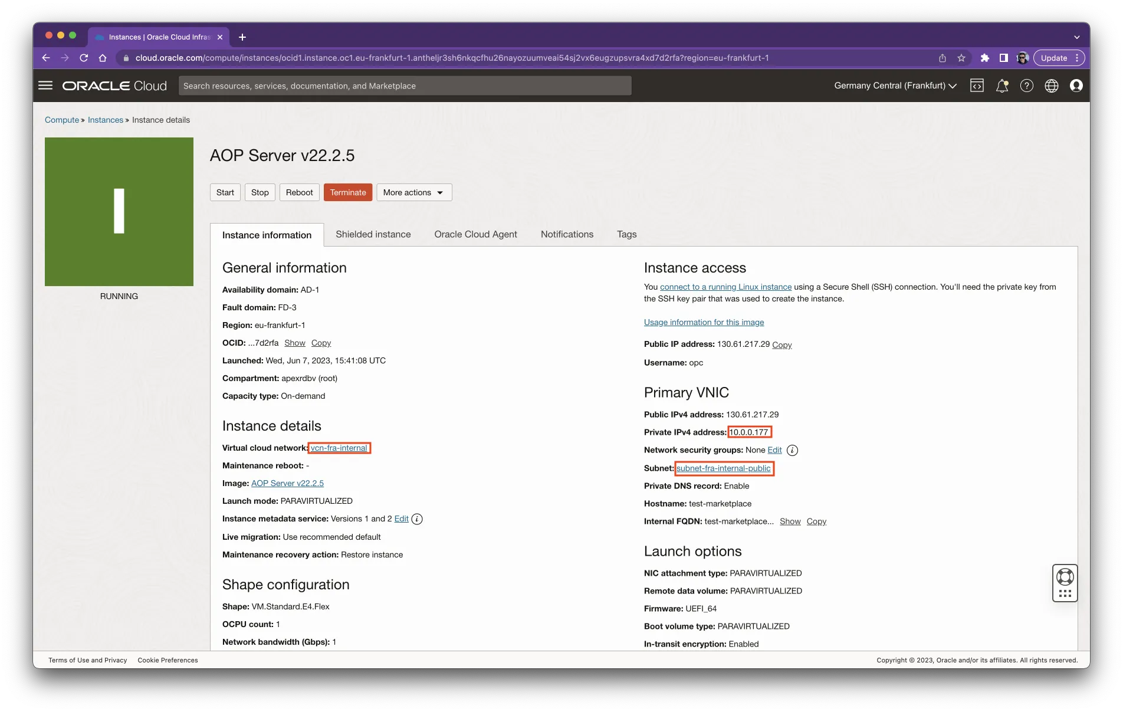Screen dimensions: 1123x712
Task: Open Terms of Use and Privacy link
Action: tap(88, 660)
